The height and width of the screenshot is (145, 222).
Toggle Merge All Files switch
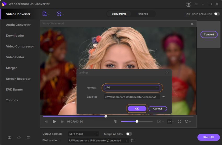129,134
